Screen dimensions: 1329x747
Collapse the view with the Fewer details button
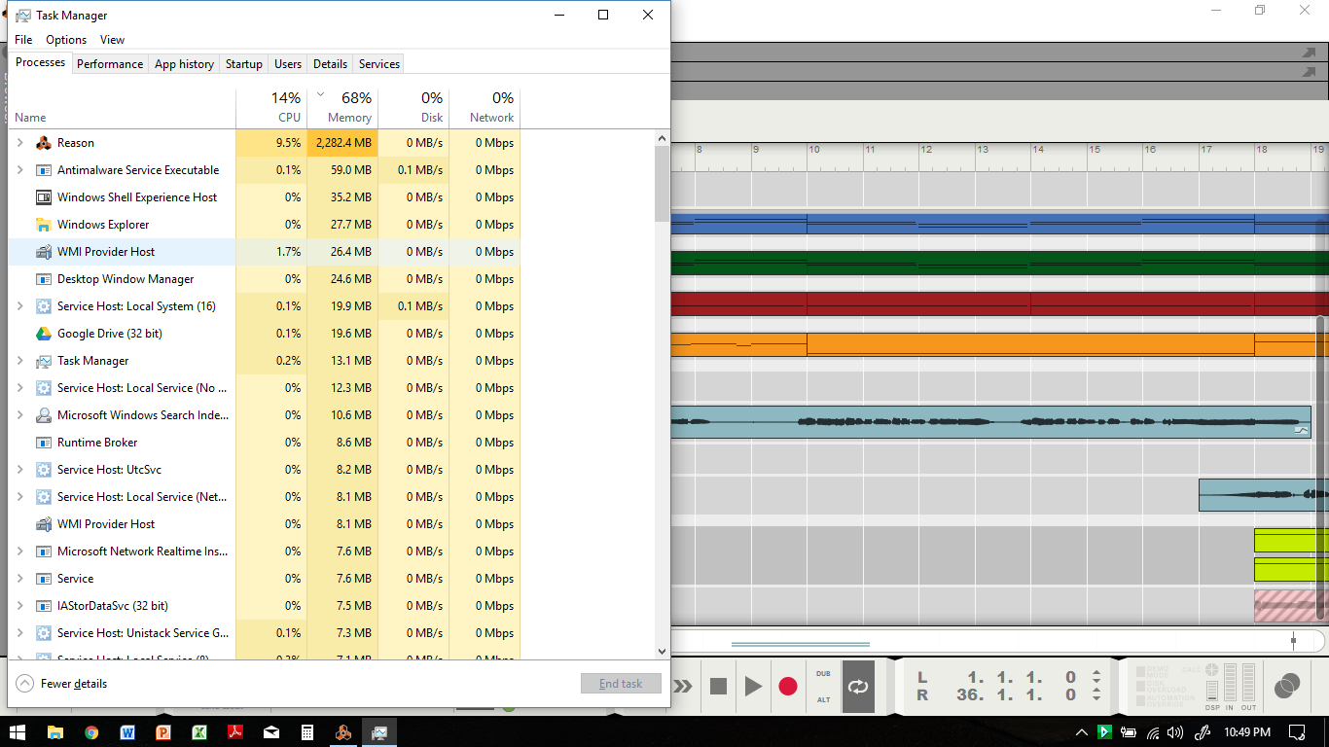61,684
